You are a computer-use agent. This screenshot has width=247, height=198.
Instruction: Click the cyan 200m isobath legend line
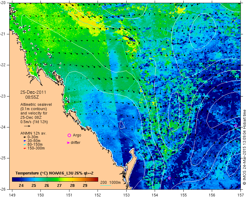(106, 185)
